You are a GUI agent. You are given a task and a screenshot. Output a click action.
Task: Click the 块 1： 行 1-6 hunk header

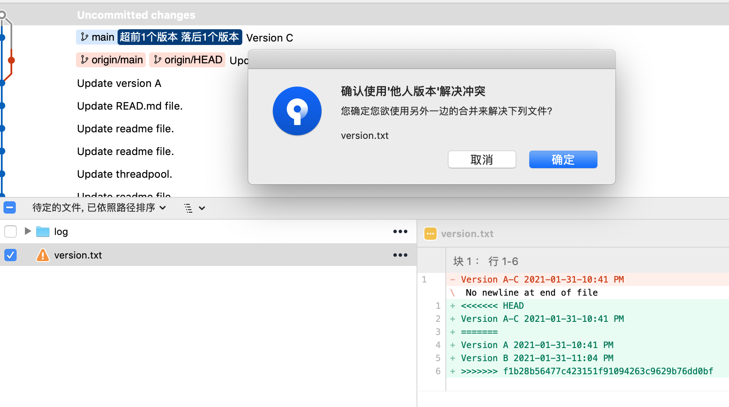click(486, 261)
